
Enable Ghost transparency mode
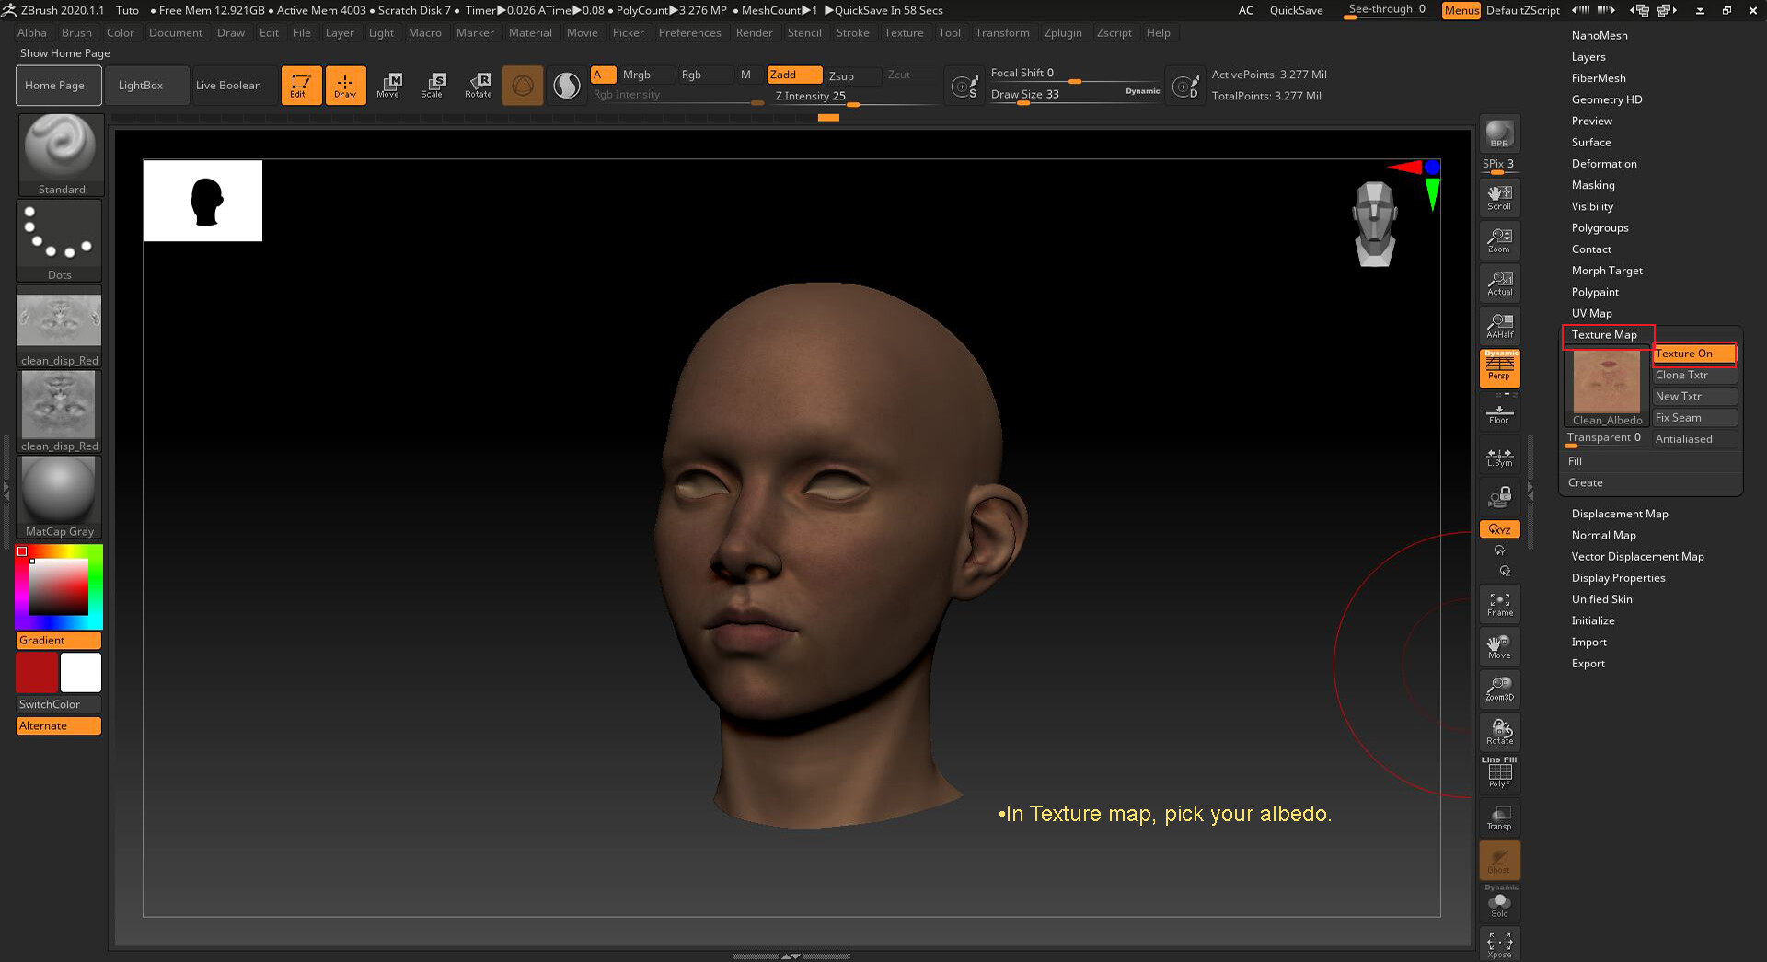click(x=1499, y=860)
